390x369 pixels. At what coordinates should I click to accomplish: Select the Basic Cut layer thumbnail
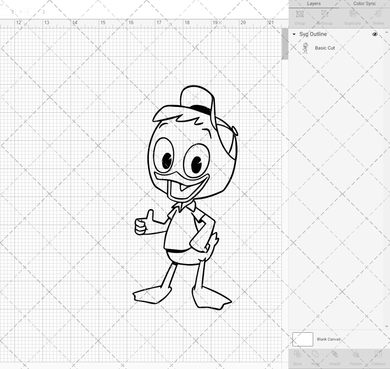305,48
